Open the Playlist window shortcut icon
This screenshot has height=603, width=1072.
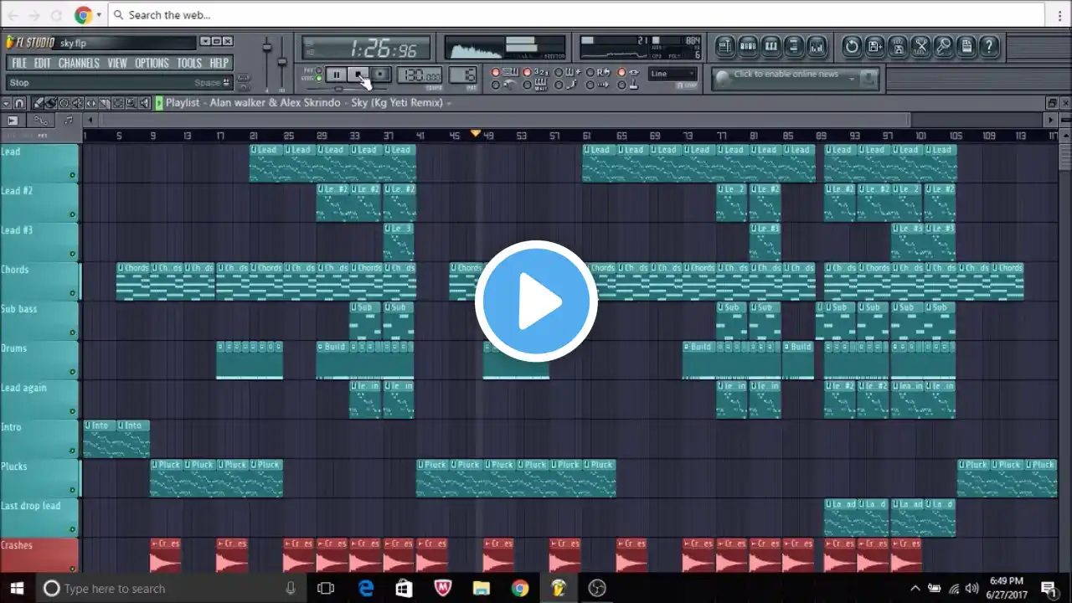725,46
